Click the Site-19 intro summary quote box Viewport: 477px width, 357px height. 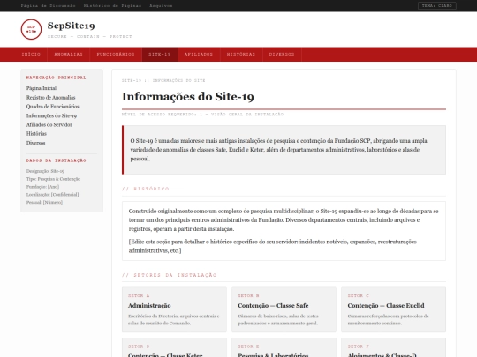[284, 150]
